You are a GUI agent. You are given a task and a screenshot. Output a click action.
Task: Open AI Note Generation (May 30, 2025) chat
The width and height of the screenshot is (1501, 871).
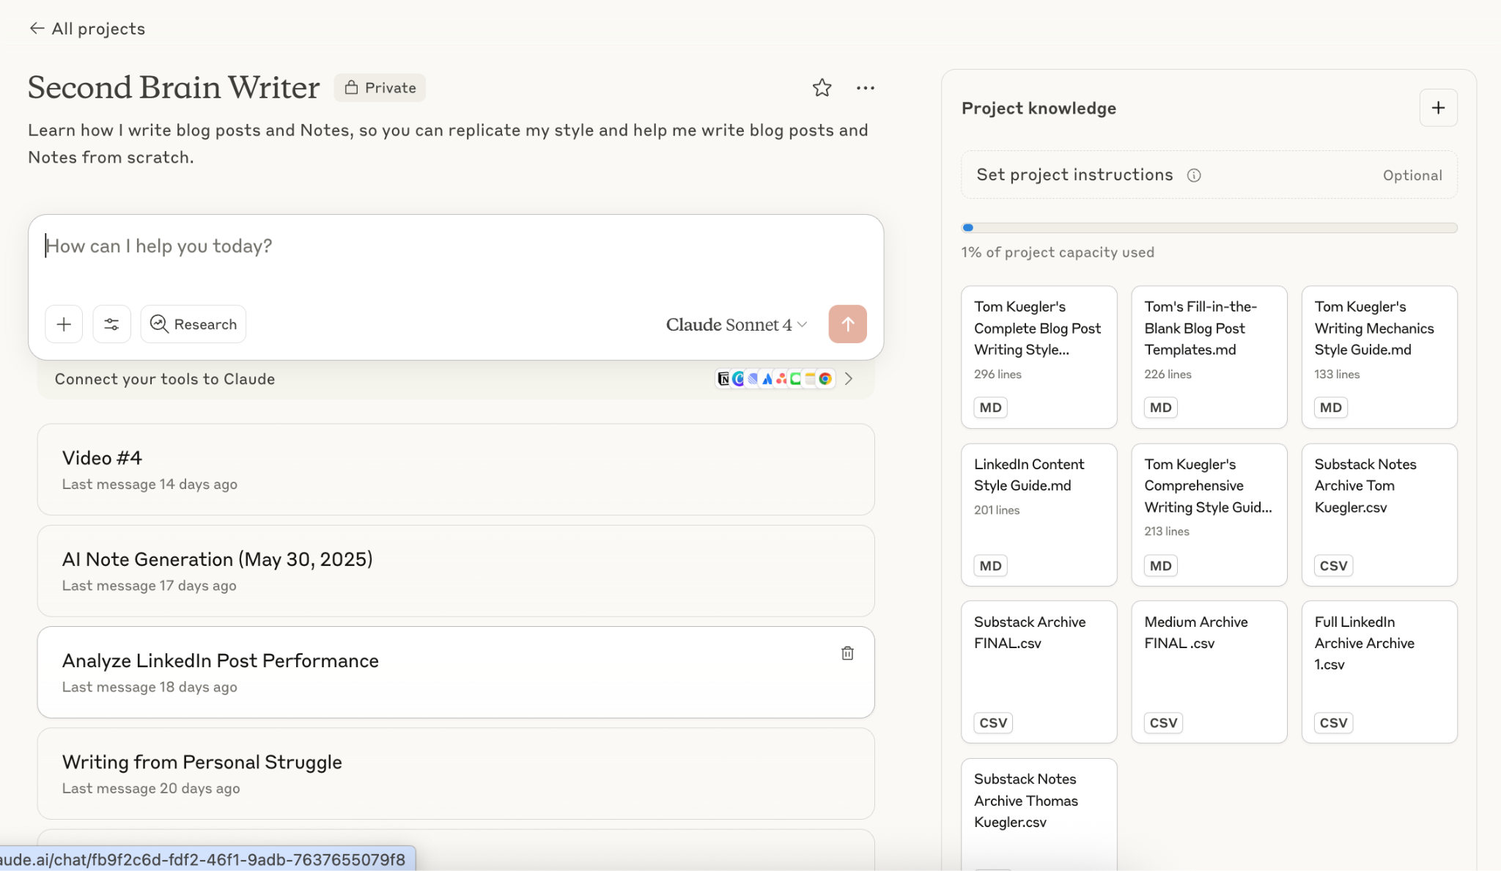455,570
